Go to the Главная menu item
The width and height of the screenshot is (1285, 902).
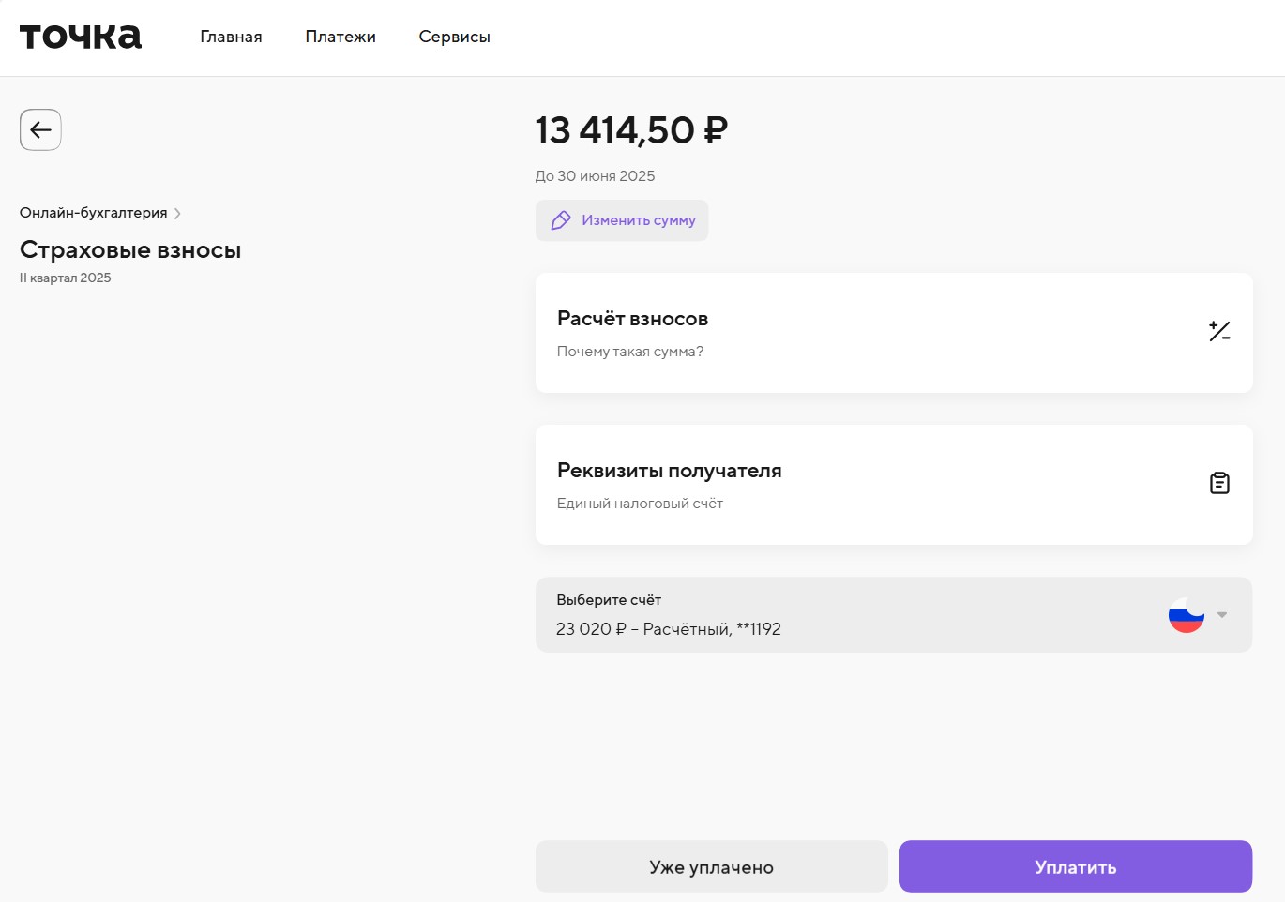[231, 37]
